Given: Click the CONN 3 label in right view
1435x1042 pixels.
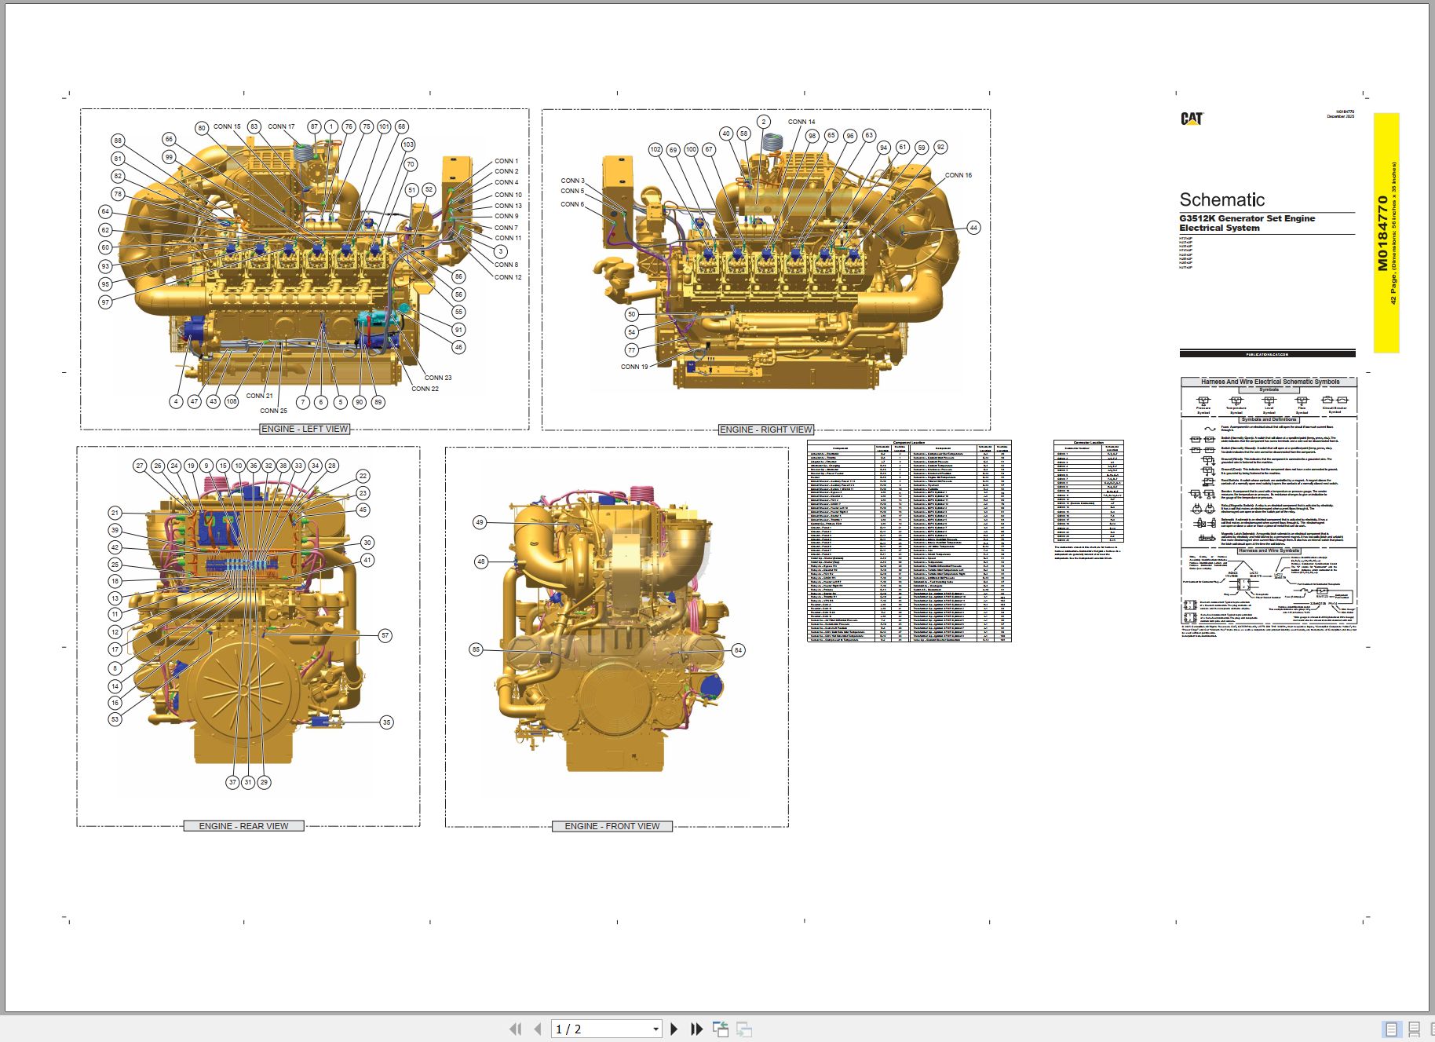Looking at the screenshot, I should tap(572, 181).
